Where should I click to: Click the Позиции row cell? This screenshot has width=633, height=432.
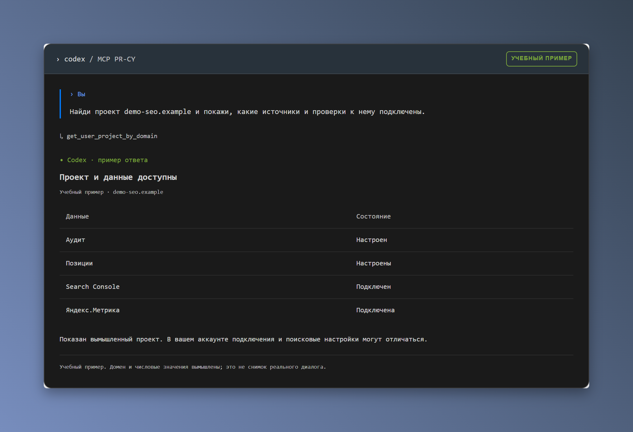[79, 264]
